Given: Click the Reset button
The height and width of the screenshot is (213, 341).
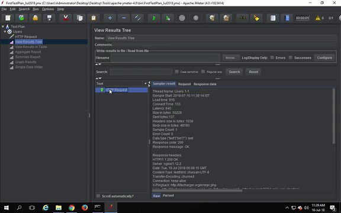Looking at the screenshot, I should point(253,72).
